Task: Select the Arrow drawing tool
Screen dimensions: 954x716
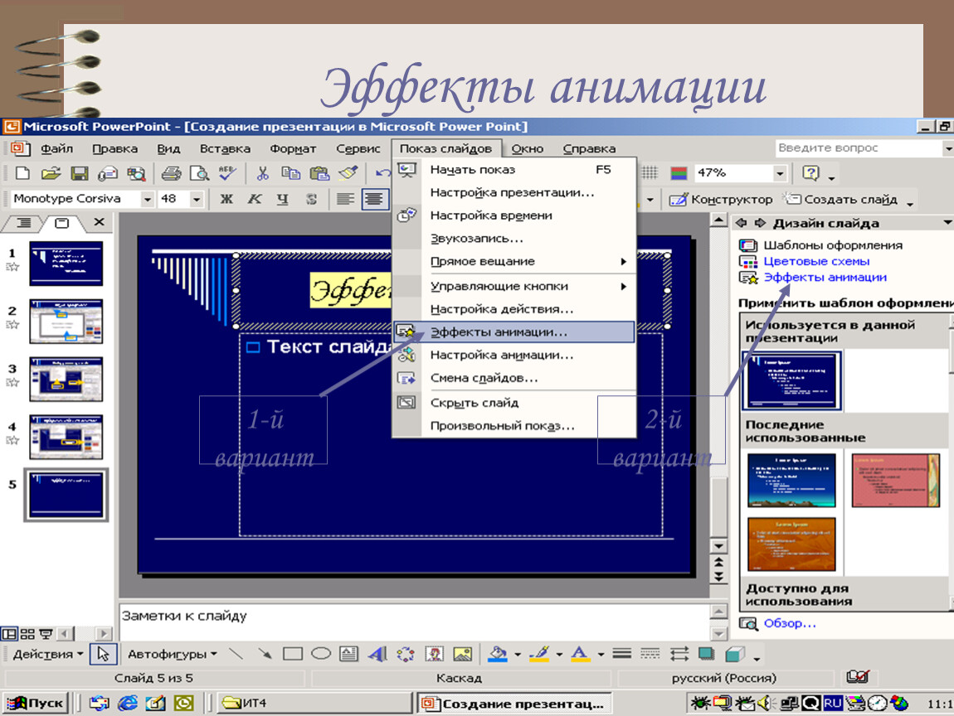Action: pos(264,654)
